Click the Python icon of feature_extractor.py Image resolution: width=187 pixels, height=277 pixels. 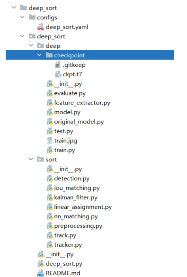[50, 103]
